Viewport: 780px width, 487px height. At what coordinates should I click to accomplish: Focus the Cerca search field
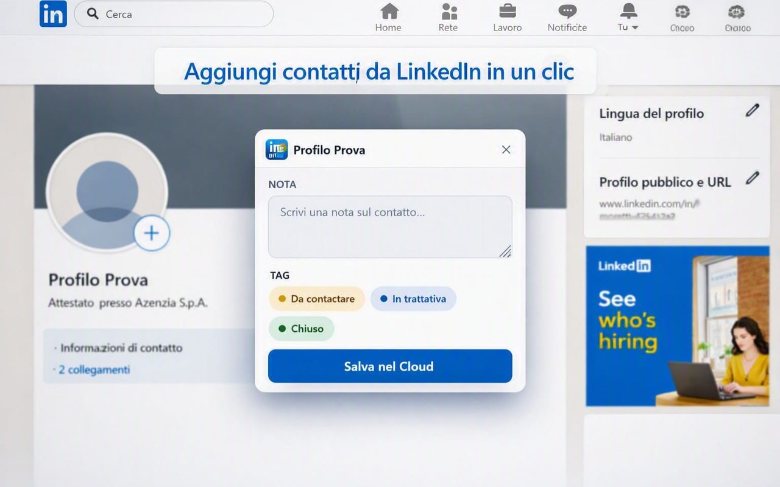[174, 14]
